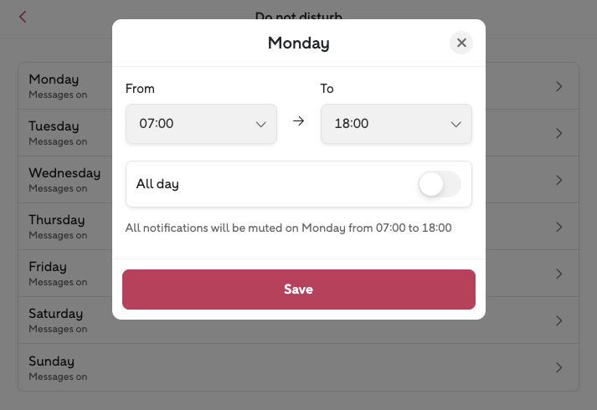Toggle the All day switch
597x410 pixels.
click(x=440, y=184)
